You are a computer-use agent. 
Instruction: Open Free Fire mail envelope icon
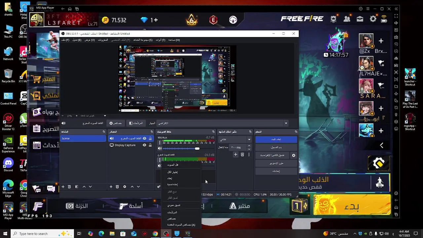(x=360, y=19)
